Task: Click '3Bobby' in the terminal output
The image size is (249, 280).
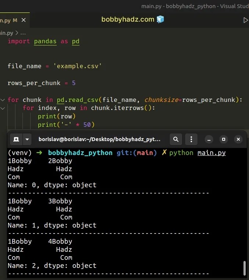Action: click(60, 201)
